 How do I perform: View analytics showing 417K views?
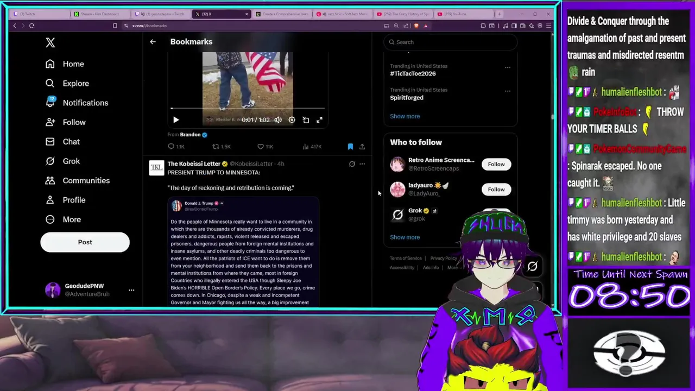point(312,147)
